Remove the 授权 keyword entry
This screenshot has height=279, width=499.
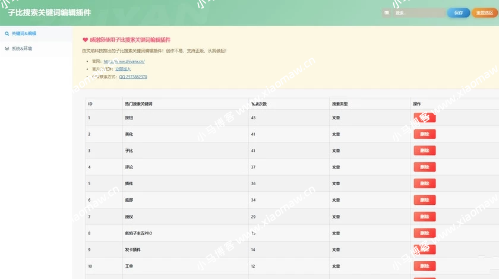tap(424, 217)
